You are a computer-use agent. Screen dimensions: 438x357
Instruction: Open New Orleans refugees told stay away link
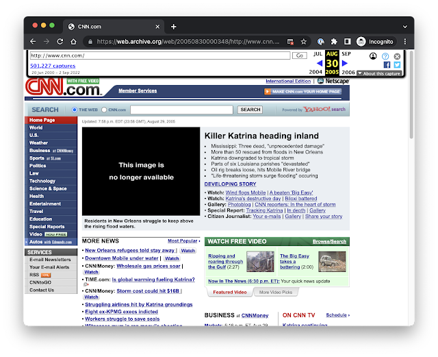click(x=129, y=250)
